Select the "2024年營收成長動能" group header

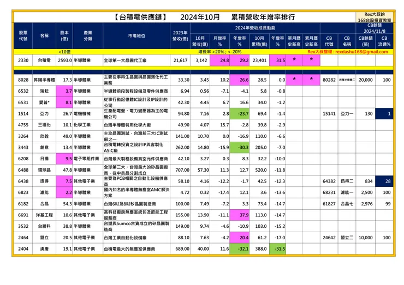[255, 28]
